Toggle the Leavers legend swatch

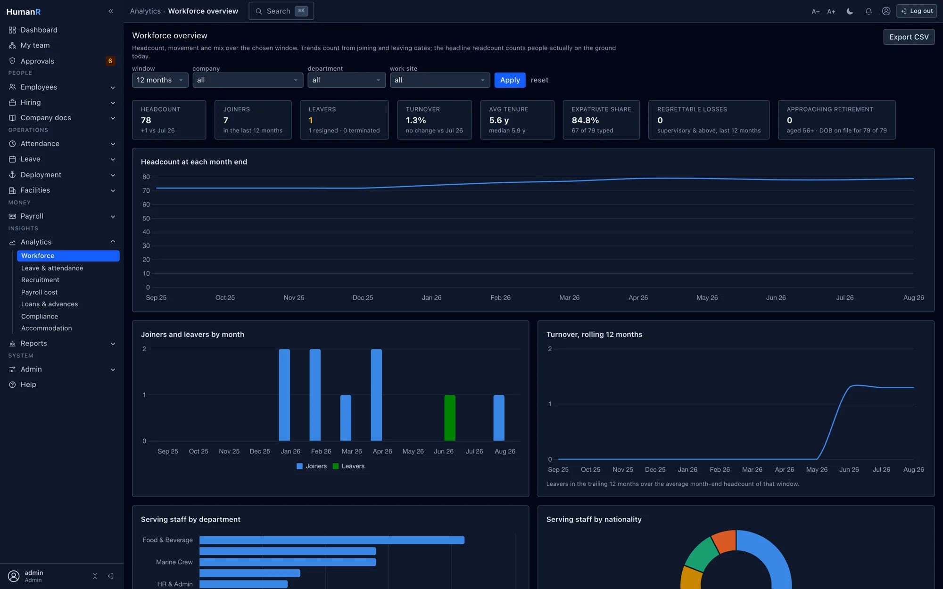tap(336, 466)
